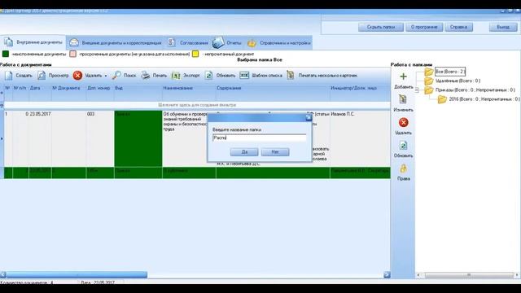Open the Согласования tab
521x293 pixels.
[187, 43]
